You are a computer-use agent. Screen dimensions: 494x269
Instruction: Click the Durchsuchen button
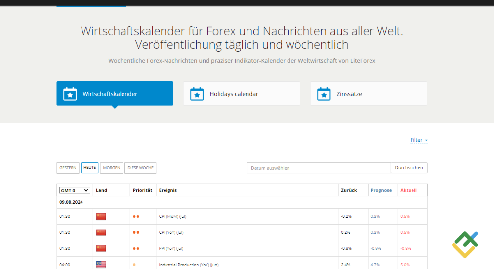[409, 168]
